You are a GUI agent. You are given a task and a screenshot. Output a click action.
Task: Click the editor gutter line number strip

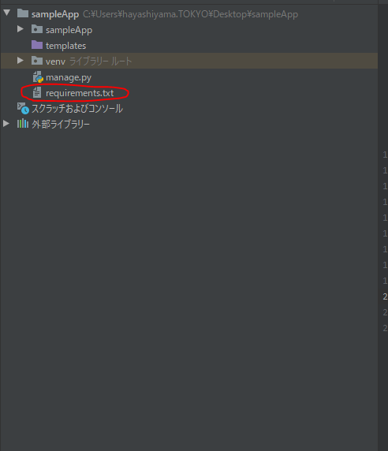384,241
